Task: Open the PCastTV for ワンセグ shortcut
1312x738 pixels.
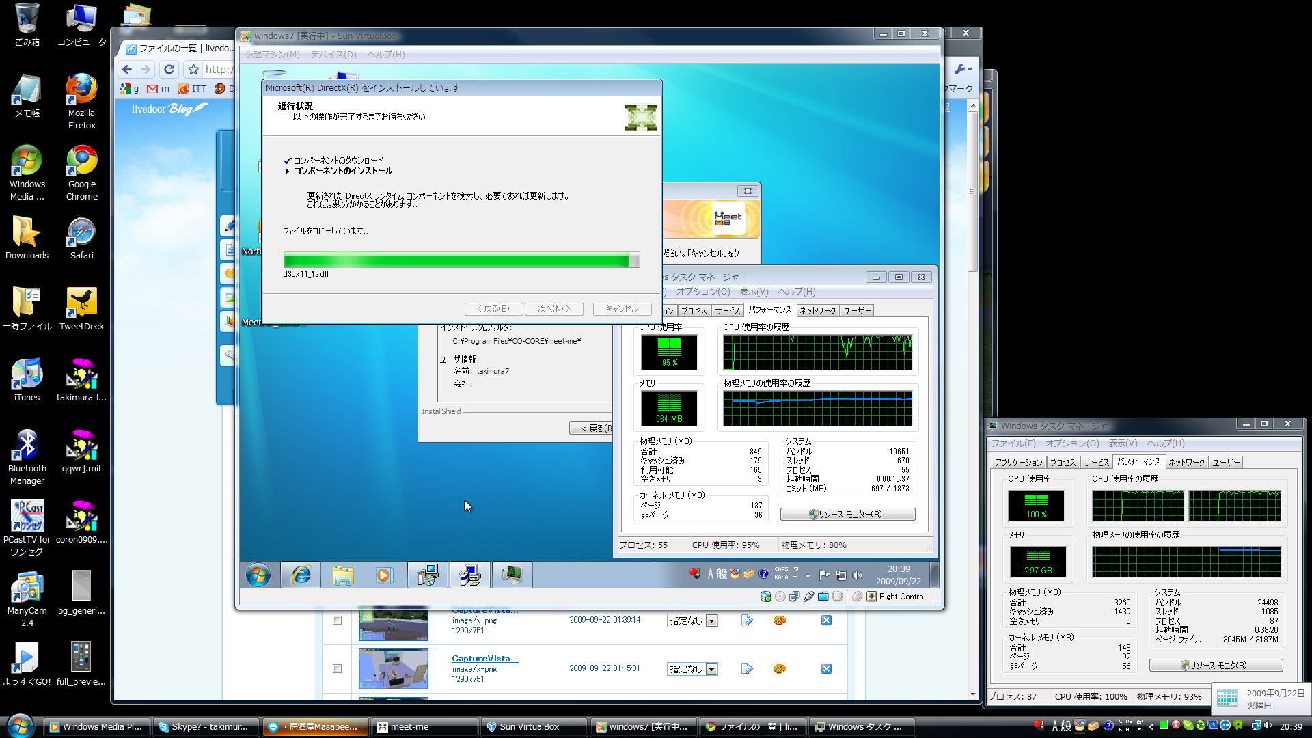Action: 27,528
